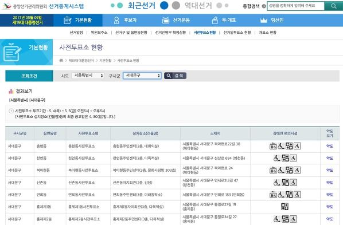Open the 기본현황 main menu

(x=78, y=20)
